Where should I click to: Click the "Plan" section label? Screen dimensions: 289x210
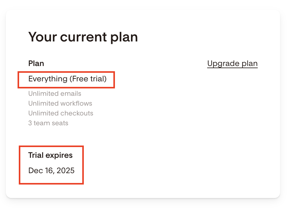[x=36, y=64]
